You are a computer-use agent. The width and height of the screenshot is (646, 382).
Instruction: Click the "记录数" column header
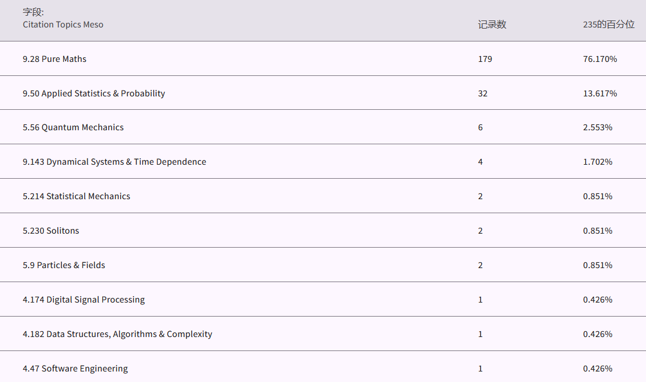(492, 25)
